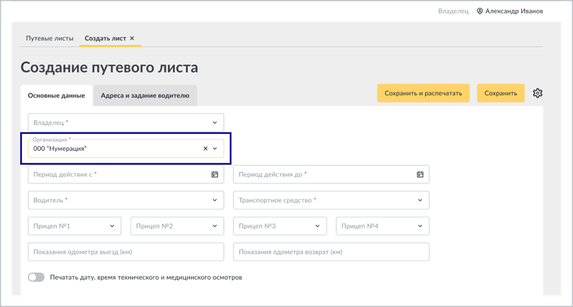
Task: Expand the Прицеп №2 dropdown
Action: [214, 226]
